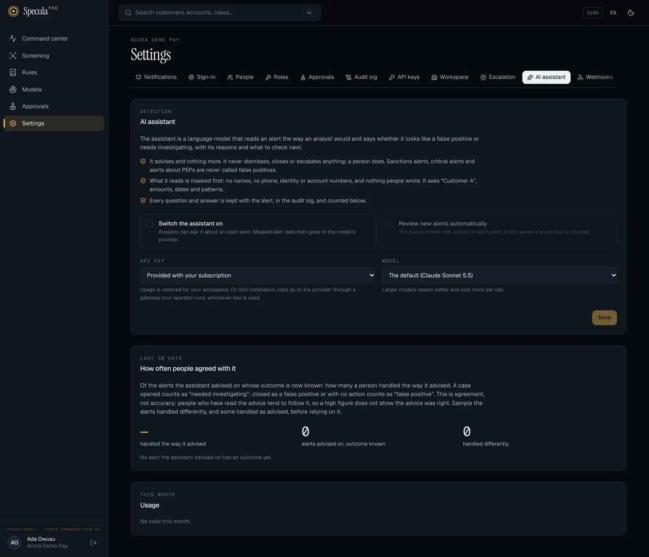Click the API keys key icon
Viewport: 649px width, 557px height.
[392, 77]
